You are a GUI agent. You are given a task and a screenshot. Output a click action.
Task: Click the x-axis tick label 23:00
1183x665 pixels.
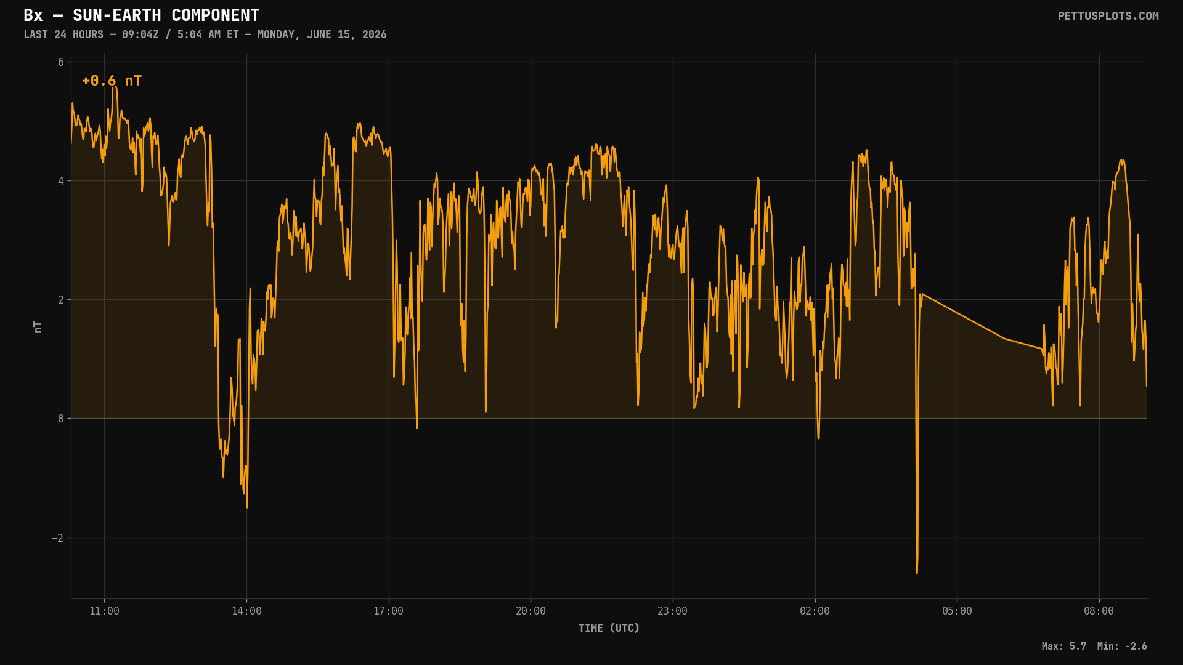[672, 611]
